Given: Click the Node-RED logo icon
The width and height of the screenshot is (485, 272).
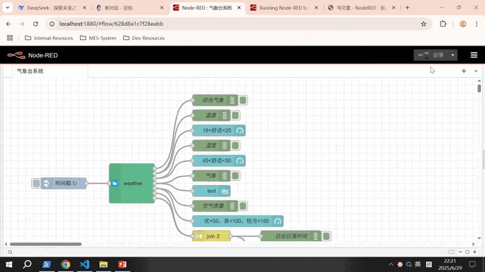Looking at the screenshot, I should (x=16, y=55).
